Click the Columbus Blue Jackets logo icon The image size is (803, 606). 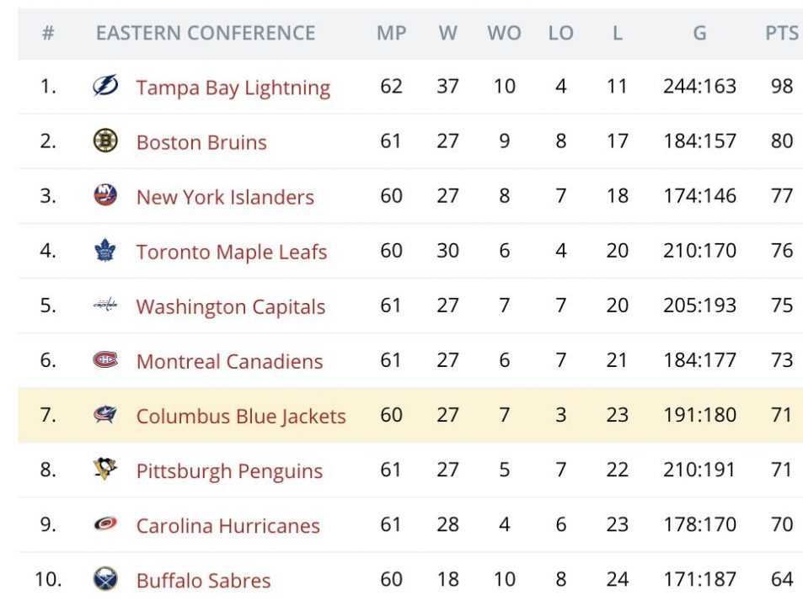tap(105, 415)
